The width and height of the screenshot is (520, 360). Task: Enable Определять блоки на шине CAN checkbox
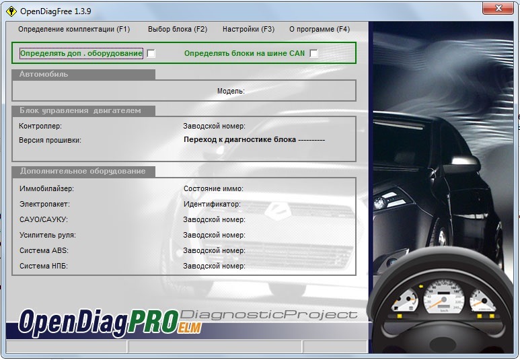pos(313,53)
